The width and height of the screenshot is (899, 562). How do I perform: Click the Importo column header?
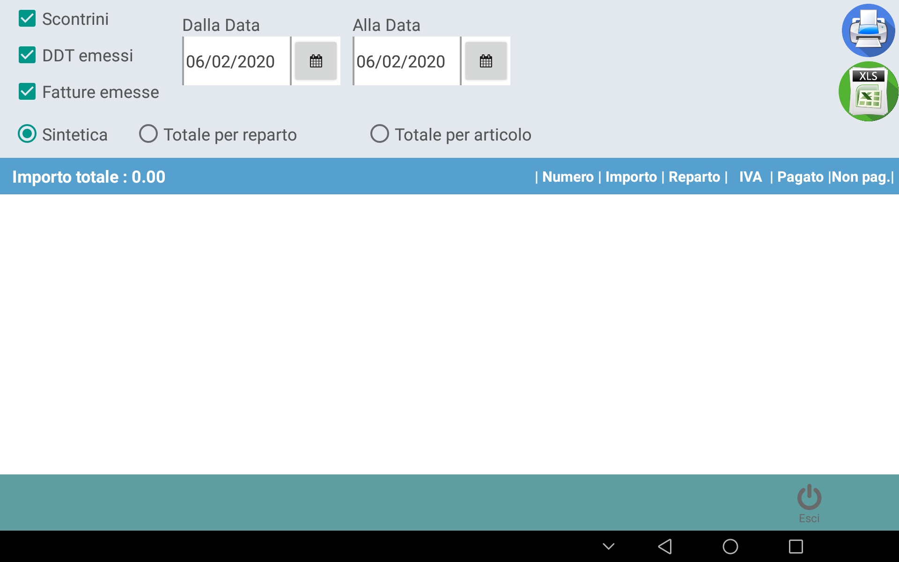click(631, 177)
